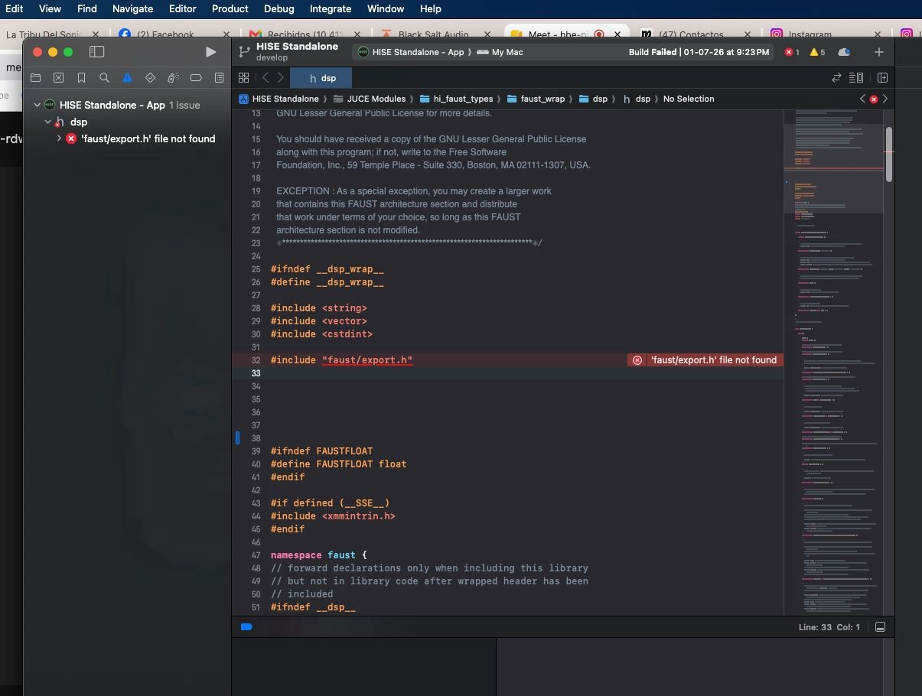Image resolution: width=922 pixels, height=696 pixels.
Task: Select the Issue navigator warning icon
Action: (127, 78)
